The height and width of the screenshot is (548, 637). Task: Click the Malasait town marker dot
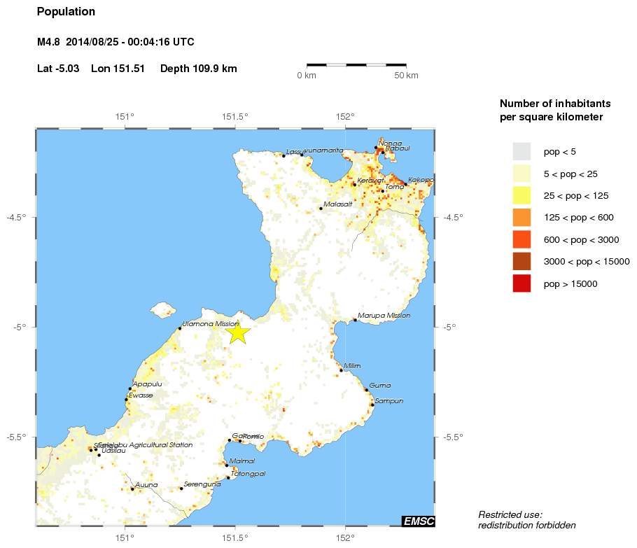[x=321, y=209]
